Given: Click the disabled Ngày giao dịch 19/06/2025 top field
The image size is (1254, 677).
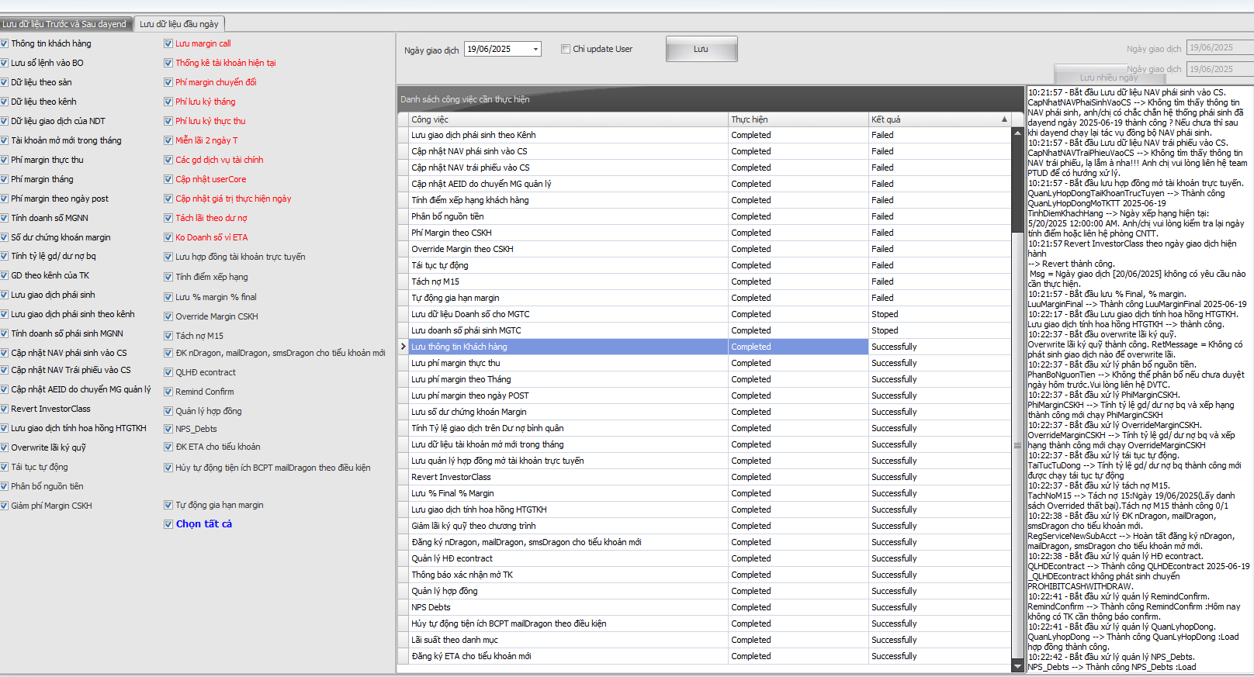Looking at the screenshot, I should (1221, 47).
